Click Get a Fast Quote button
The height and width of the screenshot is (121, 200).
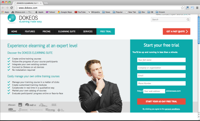(x=176, y=31)
